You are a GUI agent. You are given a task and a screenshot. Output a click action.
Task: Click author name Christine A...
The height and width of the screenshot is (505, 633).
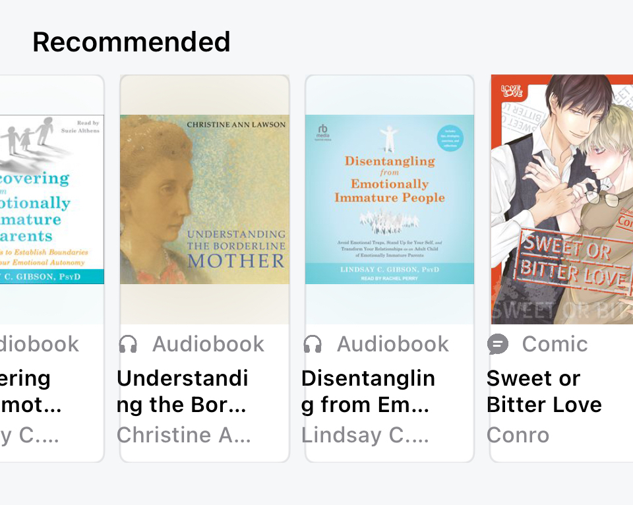click(183, 435)
